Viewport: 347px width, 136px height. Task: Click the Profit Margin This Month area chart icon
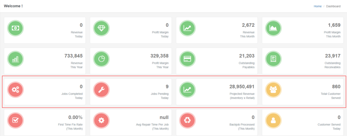(273, 28)
